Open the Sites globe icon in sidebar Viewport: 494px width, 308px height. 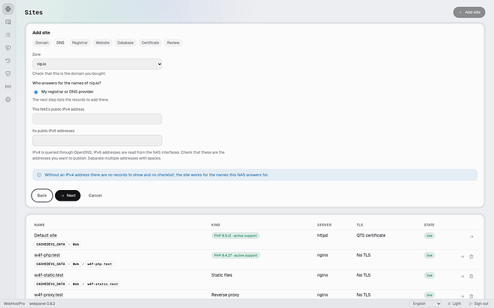point(8,9)
